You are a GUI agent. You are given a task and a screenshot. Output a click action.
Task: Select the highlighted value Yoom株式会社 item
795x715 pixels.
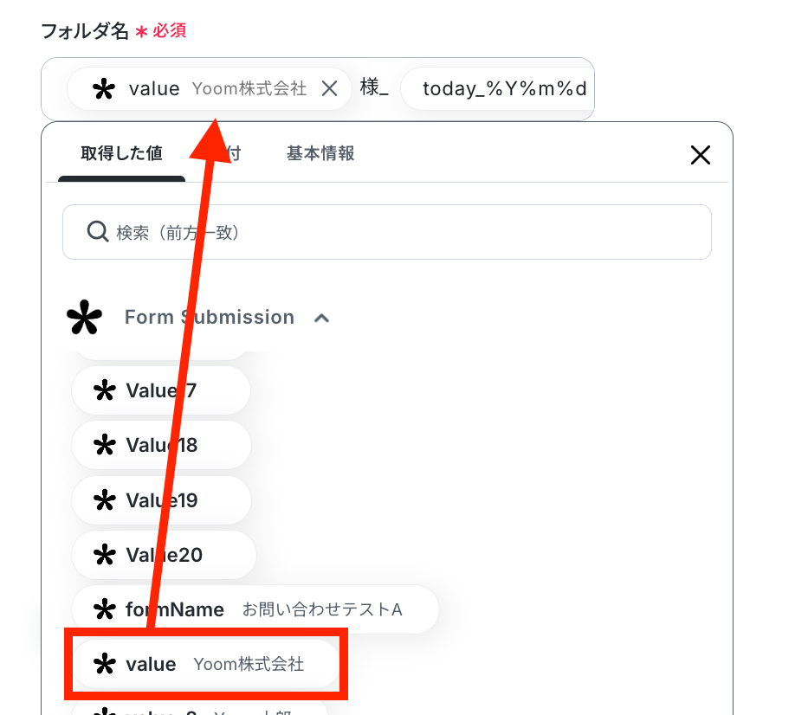[x=206, y=664]
